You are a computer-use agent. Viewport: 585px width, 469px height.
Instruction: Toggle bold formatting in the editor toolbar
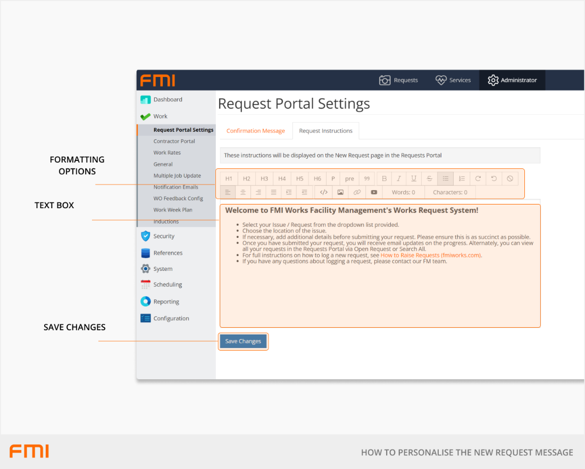[385, 178]
